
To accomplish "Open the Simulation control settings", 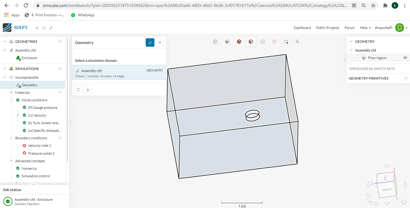I will [x=36, y=176].
